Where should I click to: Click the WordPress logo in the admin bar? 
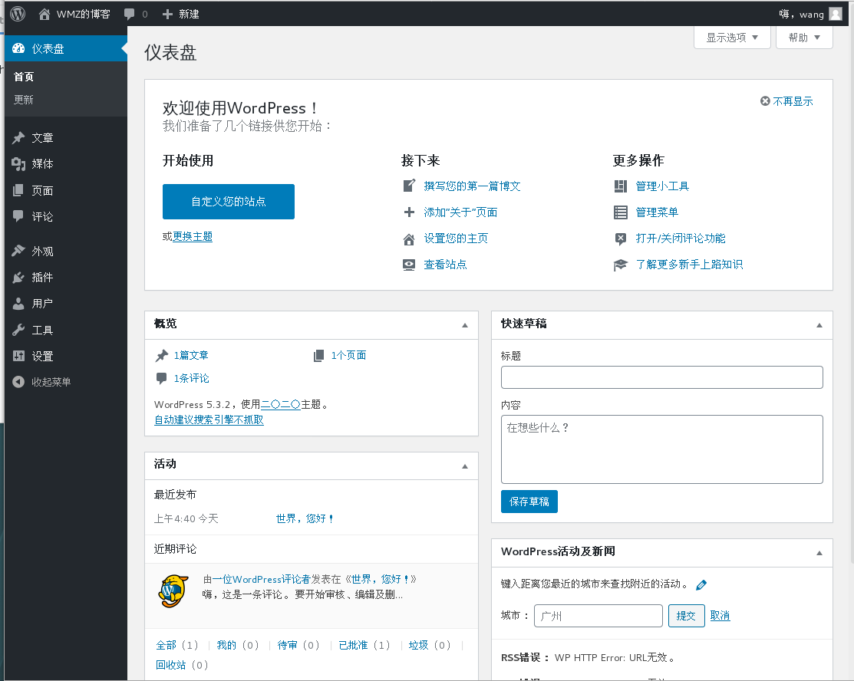[x=17, y=13]
